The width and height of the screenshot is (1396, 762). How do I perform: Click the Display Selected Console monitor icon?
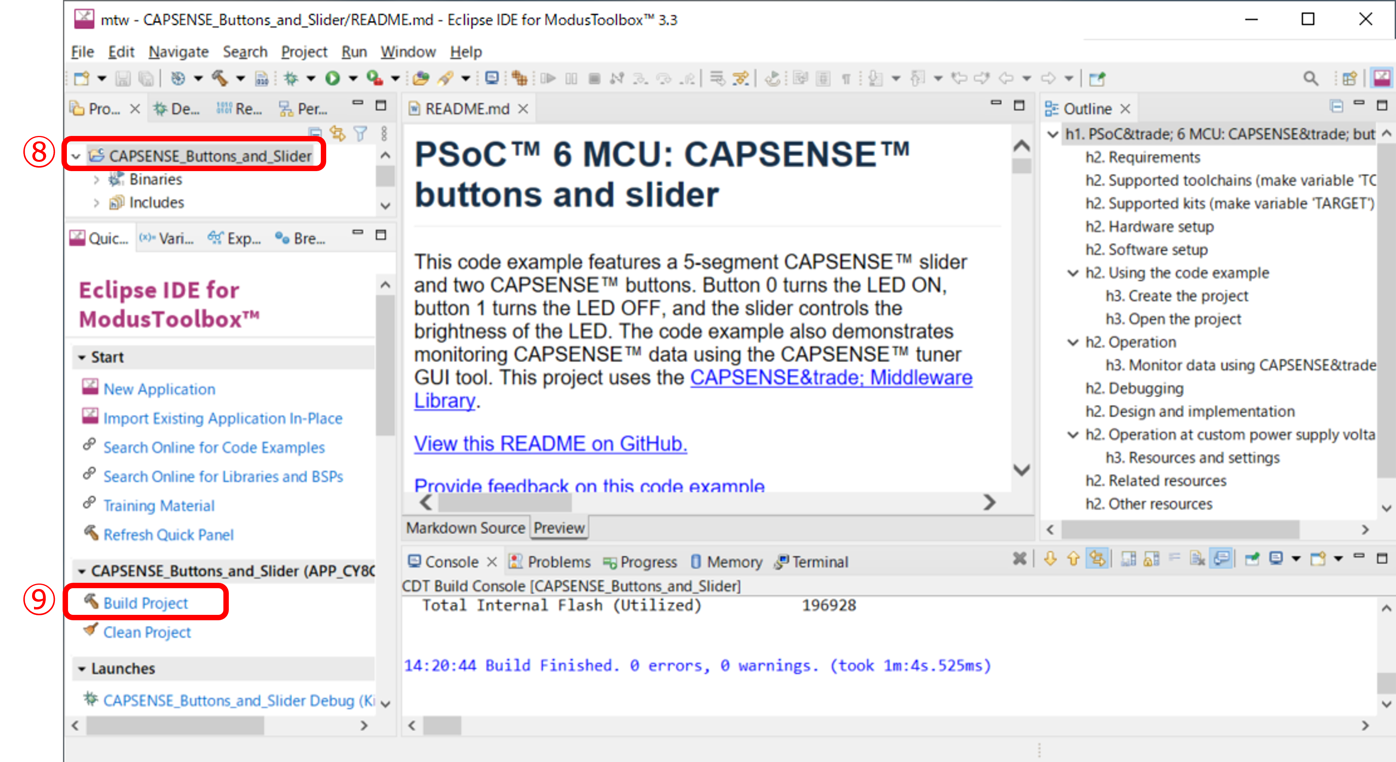point(1276,558)
